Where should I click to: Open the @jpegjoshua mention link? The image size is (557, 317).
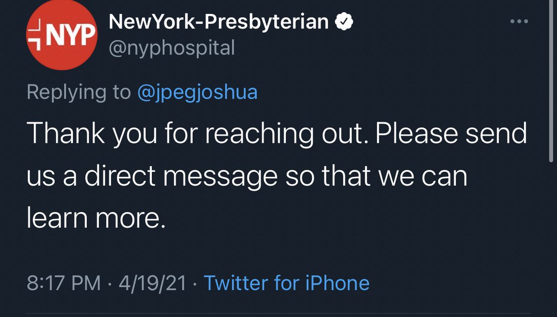pyautogui.click(x=197, y=92)
